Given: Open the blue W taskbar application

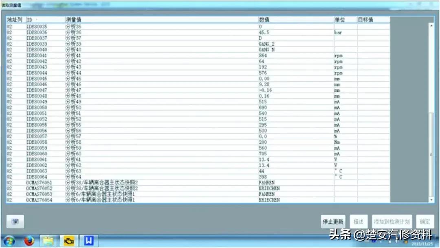Looking at the screenshot, I should click(89, 241).
